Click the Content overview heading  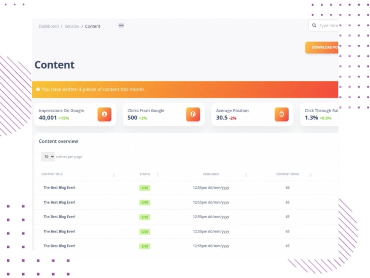58,141
